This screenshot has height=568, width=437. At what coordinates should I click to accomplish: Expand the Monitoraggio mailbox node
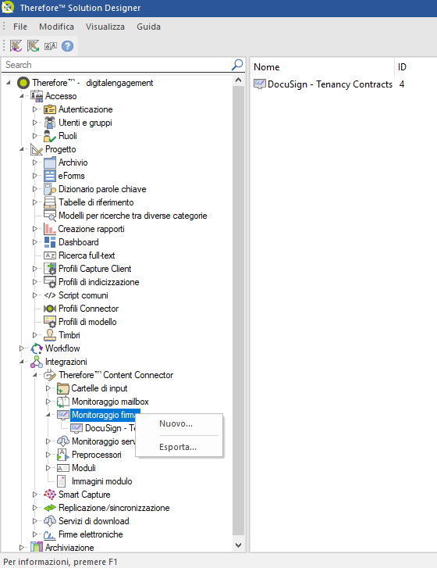[48, 402]
